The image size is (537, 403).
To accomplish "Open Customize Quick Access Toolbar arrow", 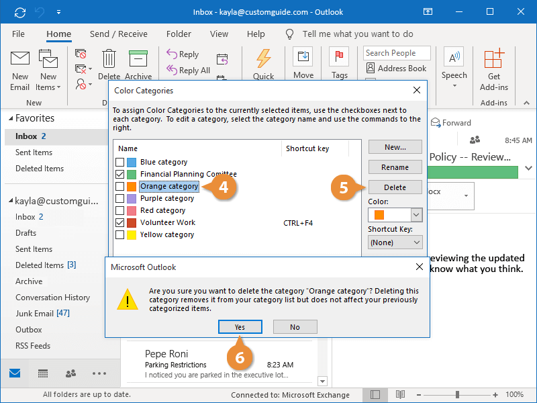I will tap(58, 12).
